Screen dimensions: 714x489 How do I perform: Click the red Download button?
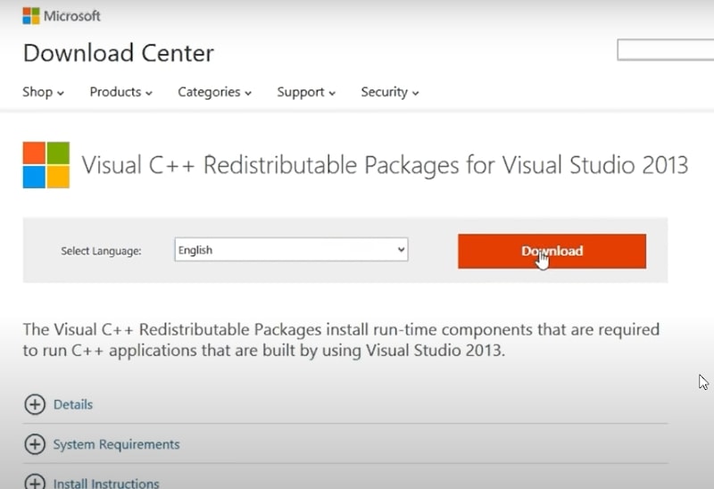click(x=552, y=252)
